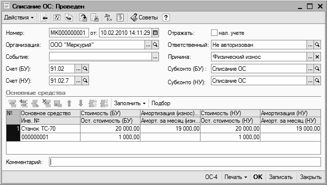Viewport: 327px width, 185px height.
Task: Click ellipsis button of Ответственный field
Action: click(310, 45)
